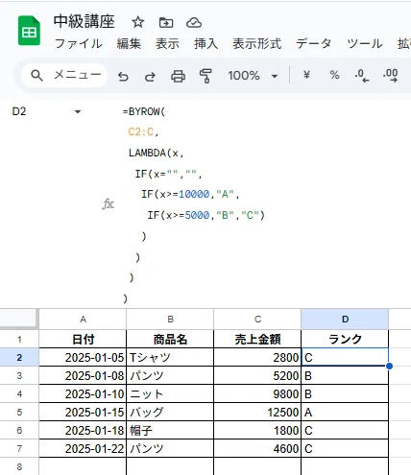
Task: Click the =BYROW( formula line
Action: pos(144,111)
